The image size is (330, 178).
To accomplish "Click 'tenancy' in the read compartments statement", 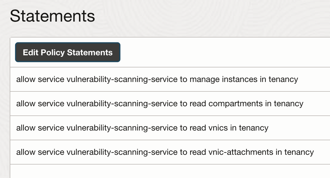I will click(x=289, y=104).
